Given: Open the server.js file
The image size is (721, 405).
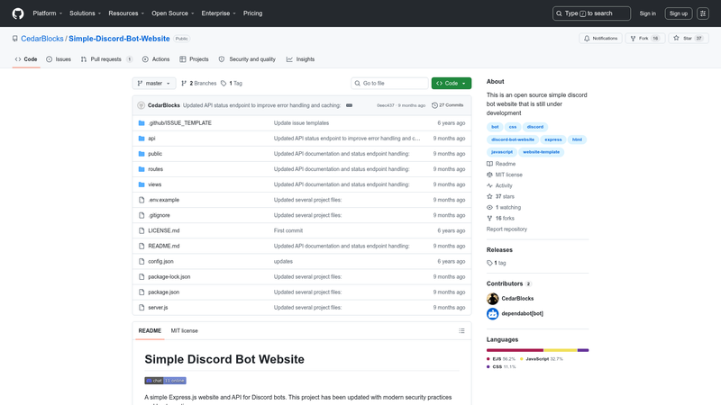Looking at the screenshot, I should (158, 308).
